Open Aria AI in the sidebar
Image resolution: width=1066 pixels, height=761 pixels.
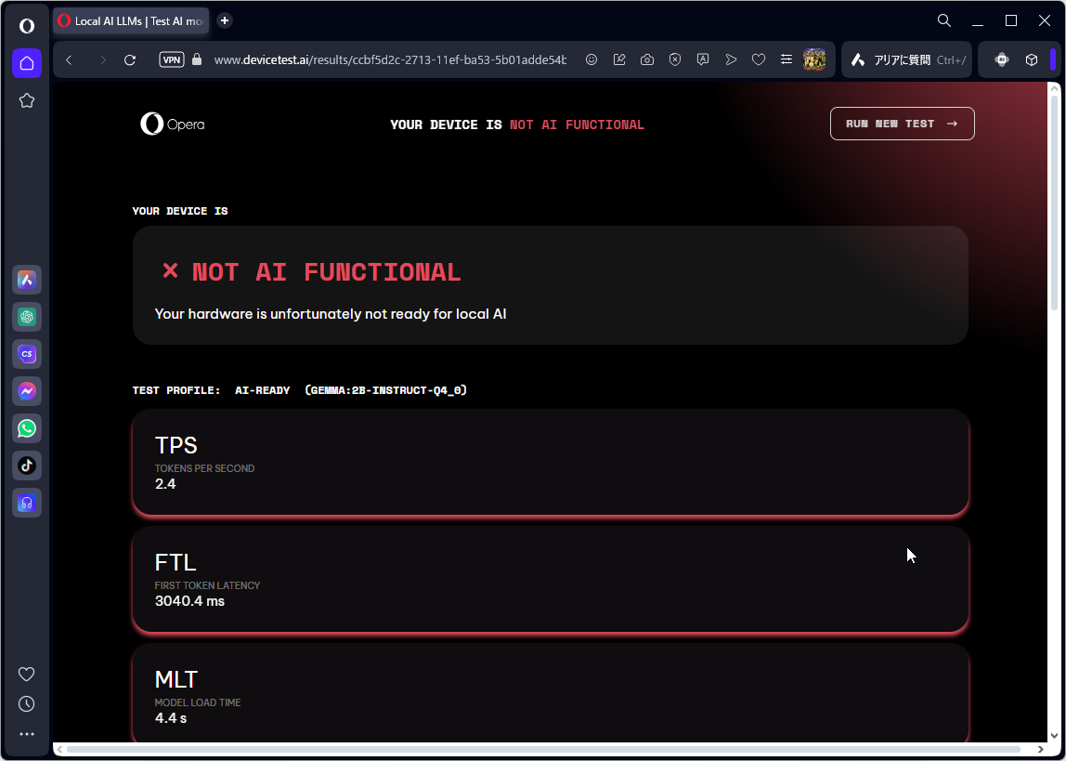coord(27,280)
